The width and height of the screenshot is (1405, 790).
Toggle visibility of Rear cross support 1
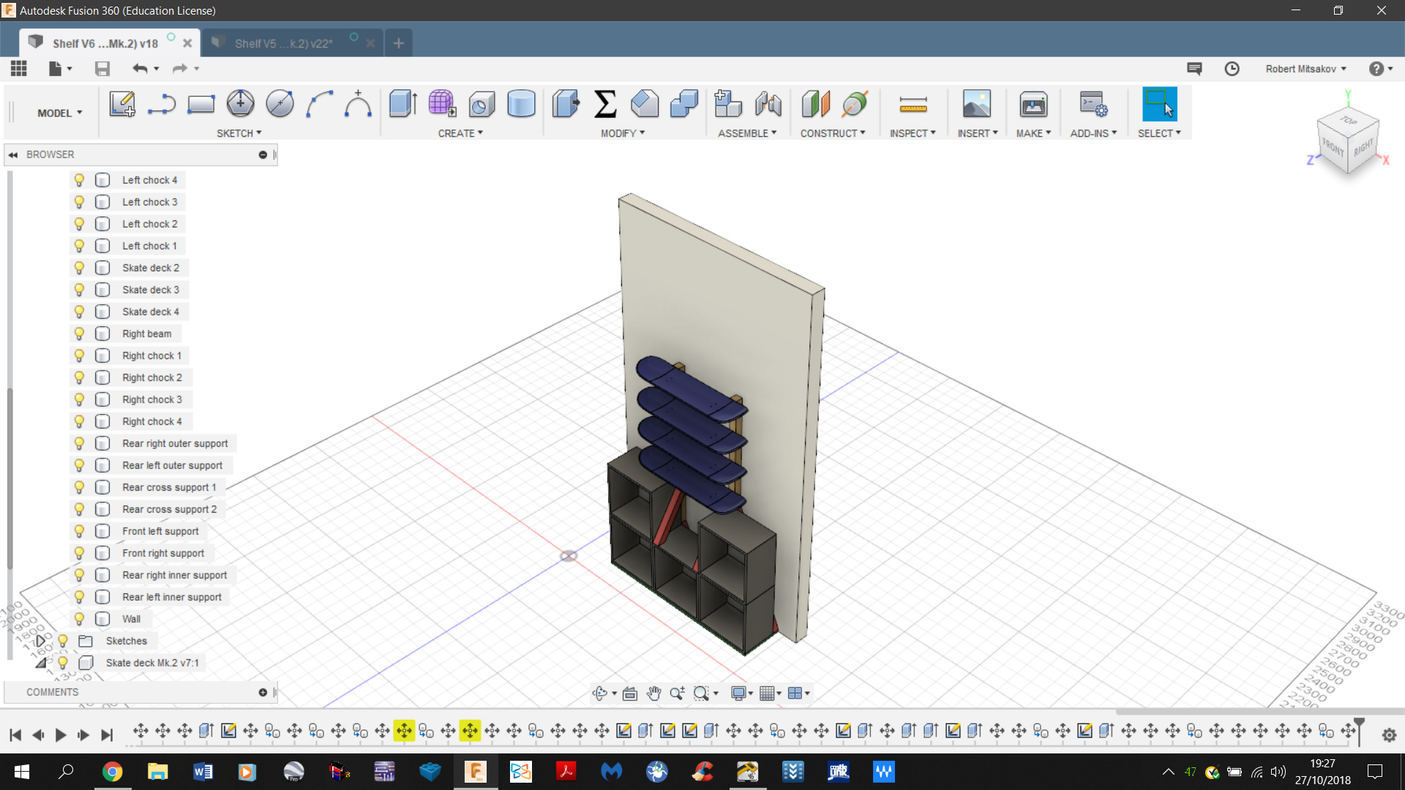click(x=79, y=487)
